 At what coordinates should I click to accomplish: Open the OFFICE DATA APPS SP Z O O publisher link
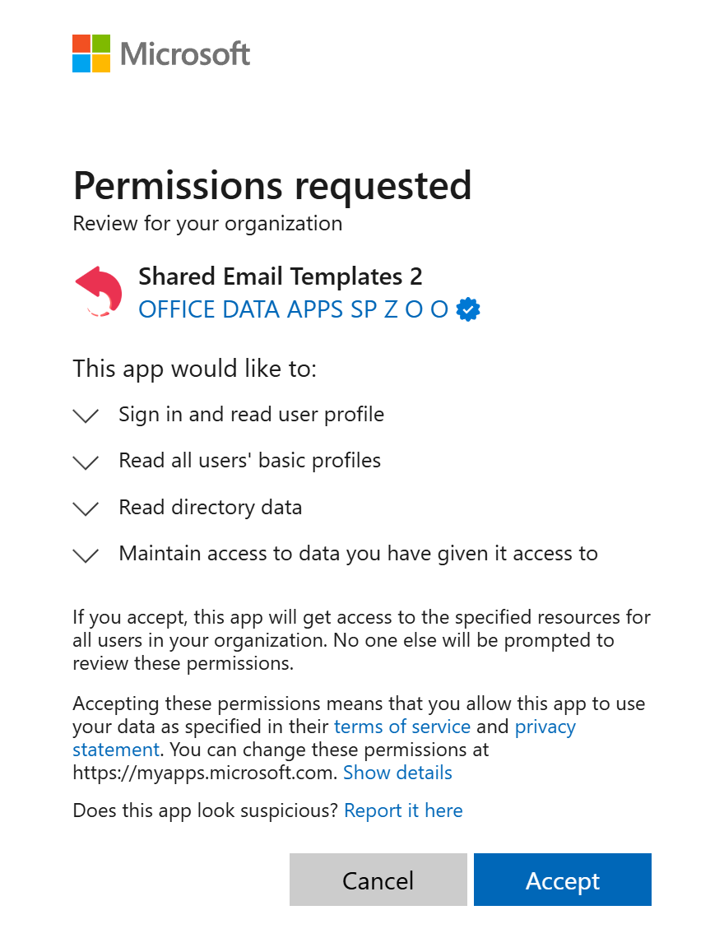point(292,309)
